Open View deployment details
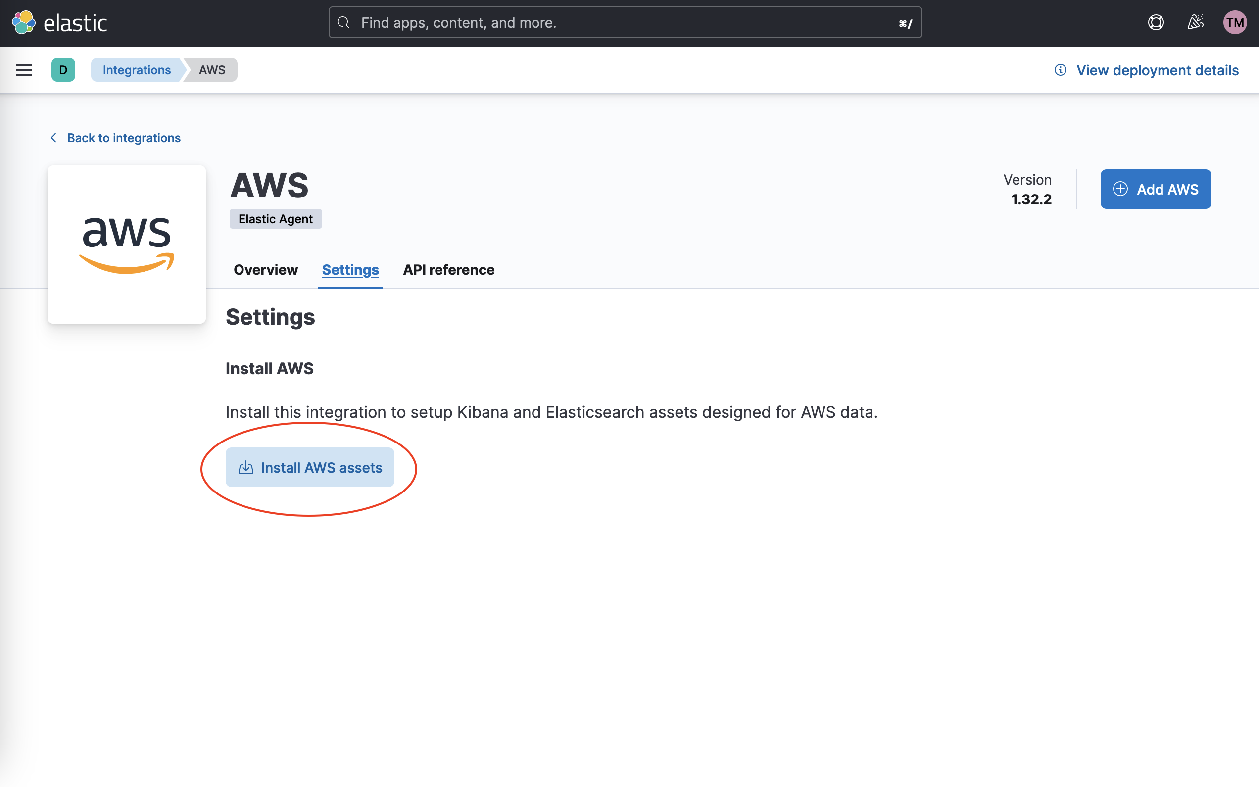This screenshot has width=1259, height=787. [1157, 70]
